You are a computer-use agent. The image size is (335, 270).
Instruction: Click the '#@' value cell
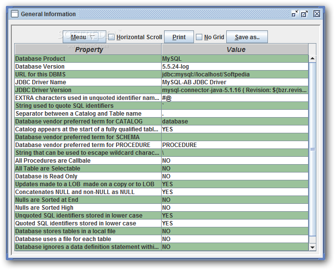coord(235,98)
